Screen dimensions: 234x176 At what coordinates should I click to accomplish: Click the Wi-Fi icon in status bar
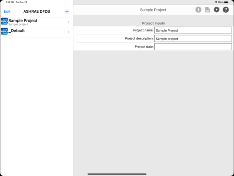(216, 2)
